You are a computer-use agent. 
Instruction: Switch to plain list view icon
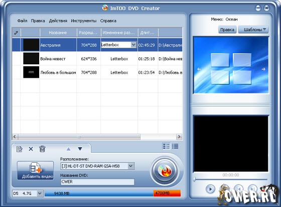click(175, 146)
